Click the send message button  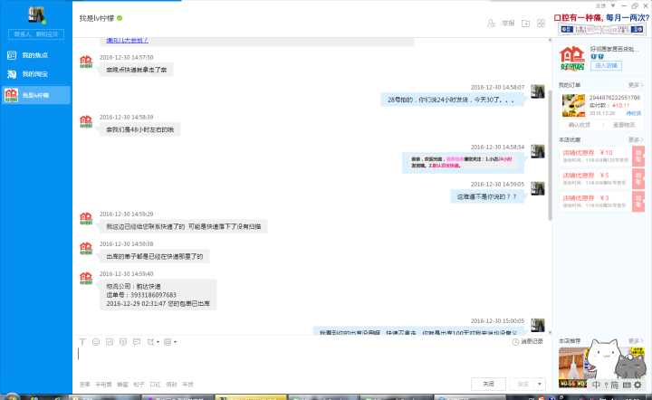pos(523,384)
